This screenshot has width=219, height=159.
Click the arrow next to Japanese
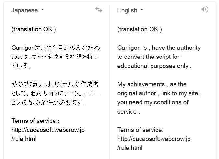43,10
